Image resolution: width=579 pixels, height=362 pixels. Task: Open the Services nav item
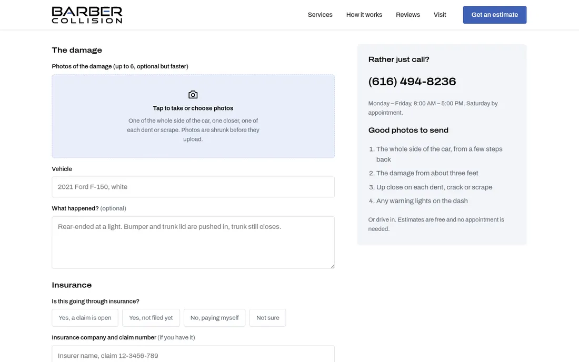pyautogui.click(x=320, y=15)
